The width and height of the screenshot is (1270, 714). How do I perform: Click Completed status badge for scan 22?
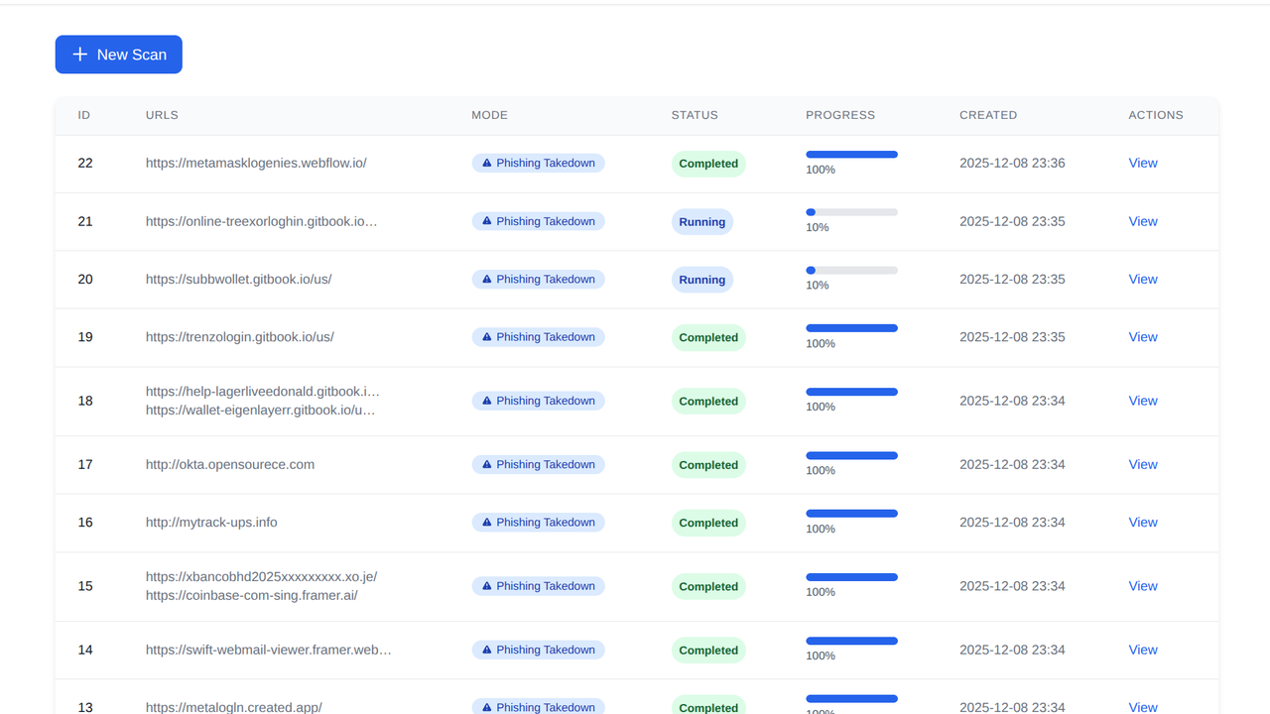[708, 164]
